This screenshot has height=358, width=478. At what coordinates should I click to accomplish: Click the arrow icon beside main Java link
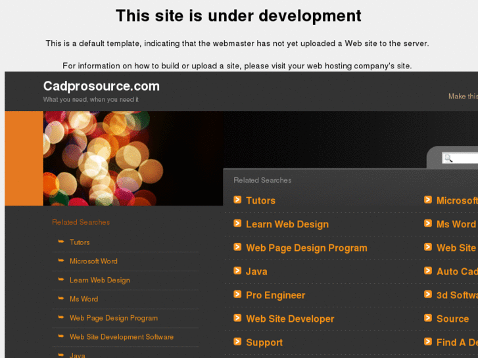click(237, 271)
